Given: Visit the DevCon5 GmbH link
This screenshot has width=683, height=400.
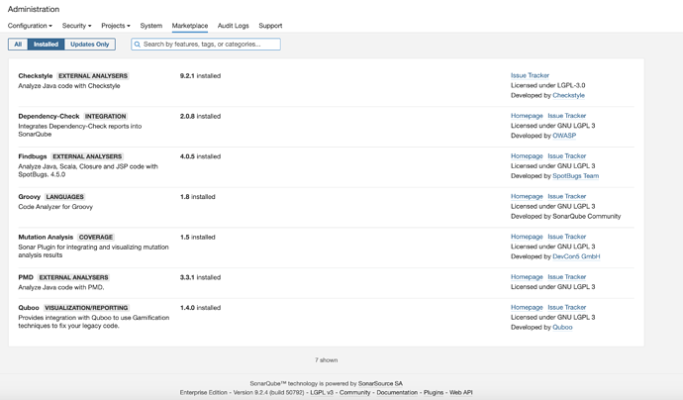Looking at the screenshot, I should coord(576,256).
